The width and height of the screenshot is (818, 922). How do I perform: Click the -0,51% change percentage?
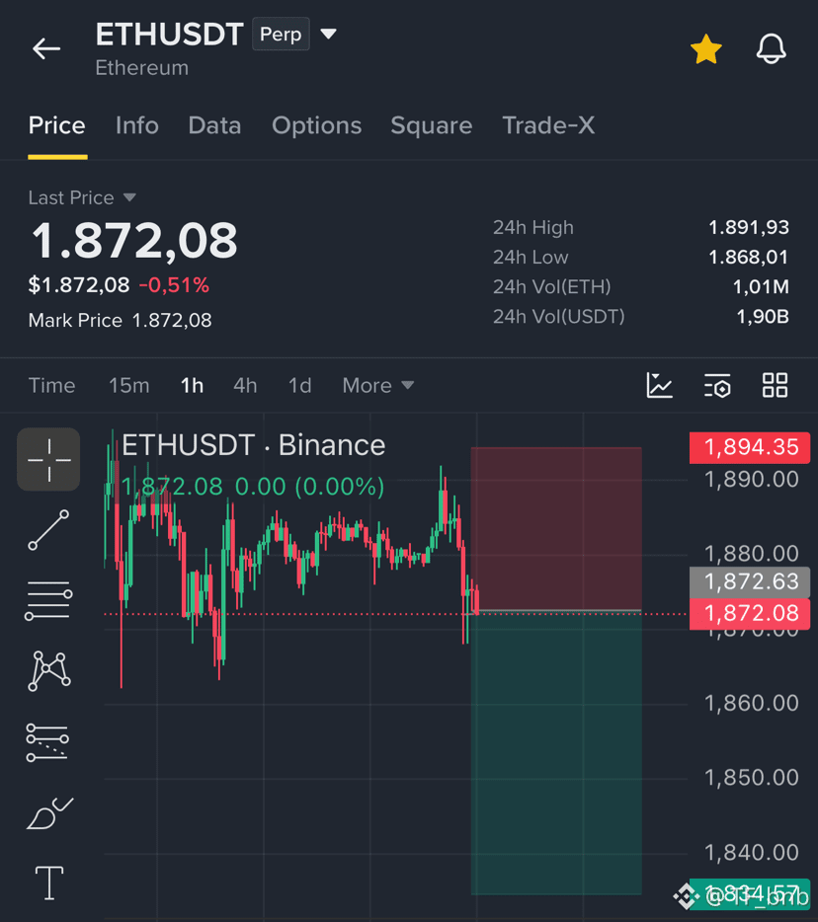click(x=174, y=285)
